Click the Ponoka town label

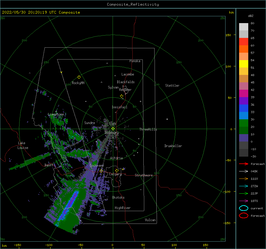tap(135, 61)
